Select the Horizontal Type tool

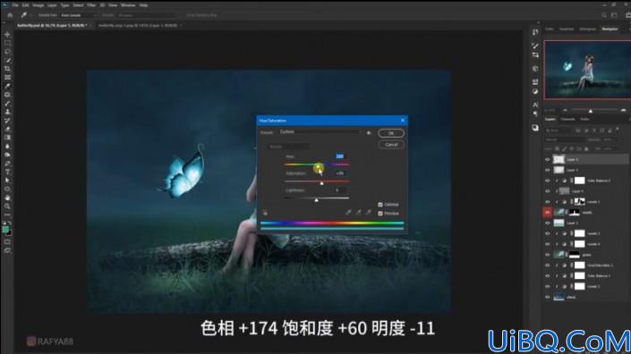pyautogui.click(x=7, y=172)
